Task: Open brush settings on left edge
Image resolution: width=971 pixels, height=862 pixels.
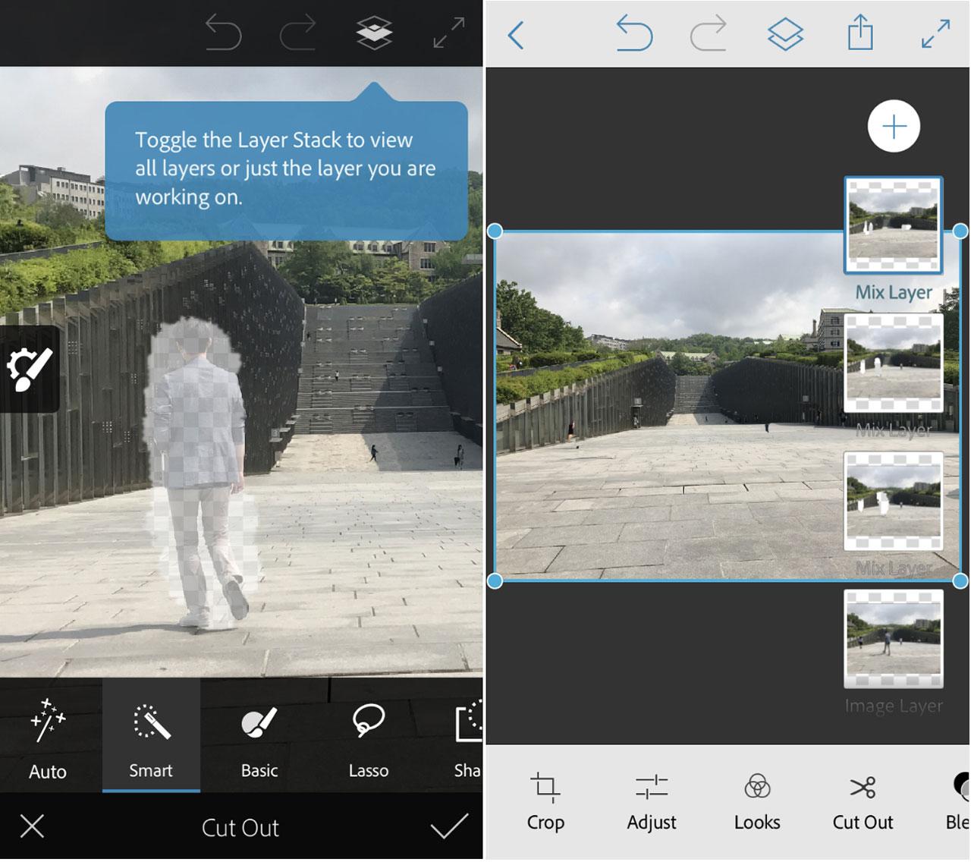Action: click(x=30, y=370)
